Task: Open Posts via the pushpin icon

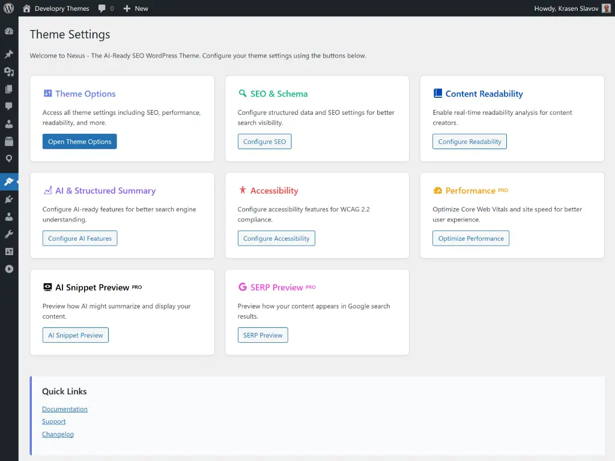Action: coord(9,54)
